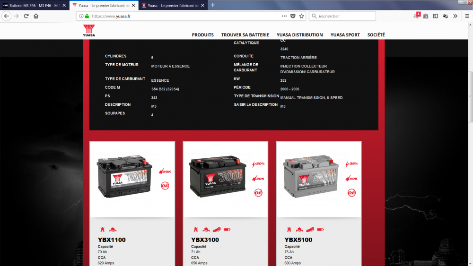Click the OE badge on YBX3100
Screen dimensions: 473x266
coord(258,192)
